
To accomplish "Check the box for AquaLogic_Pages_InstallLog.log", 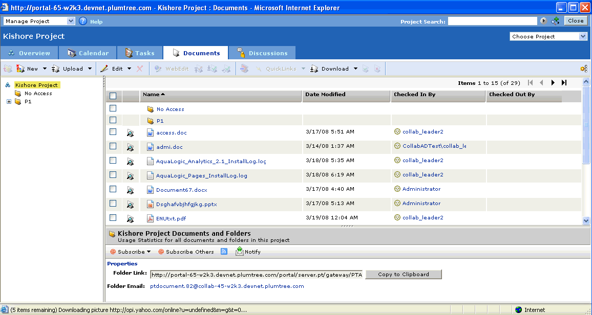I will (x=113, y=174).
